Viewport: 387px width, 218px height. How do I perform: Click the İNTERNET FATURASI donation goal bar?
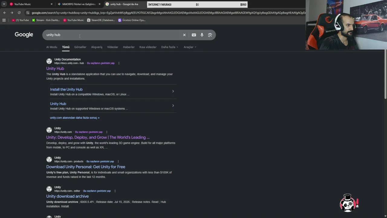pyautogui.click(x=197, y=5)
